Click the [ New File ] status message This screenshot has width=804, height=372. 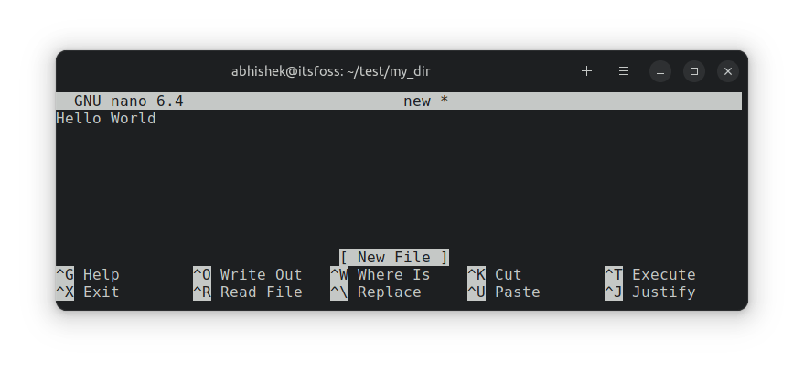point(394,257)
